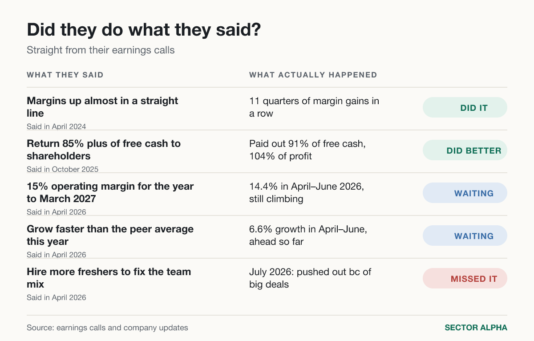Click the MISSED IT status badge
Viewport: 534px width, 341px height.
tap(465, 278)
